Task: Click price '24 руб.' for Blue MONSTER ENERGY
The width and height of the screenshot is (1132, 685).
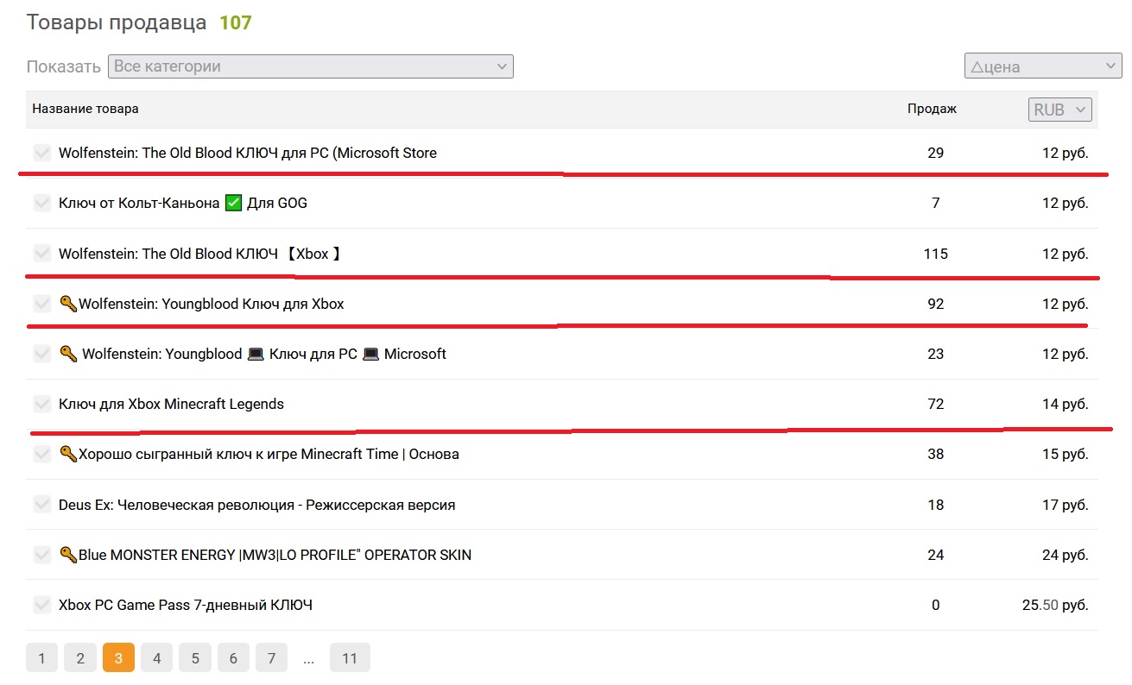Action: point(1066,555)
